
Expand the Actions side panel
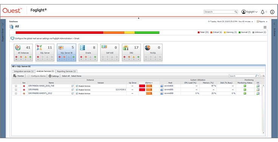(275, 24)
